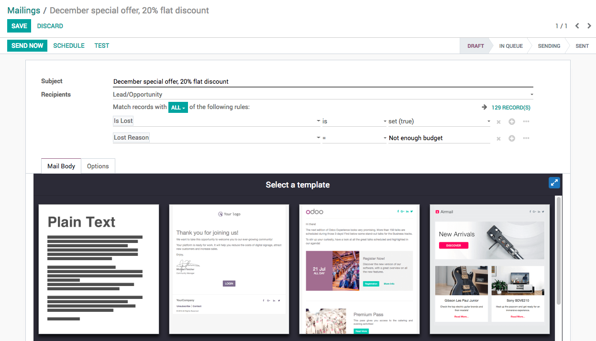This screenshot has width=596, height=341.
Task: Open more options for Is Lost rule
Action: pos(526,121)
